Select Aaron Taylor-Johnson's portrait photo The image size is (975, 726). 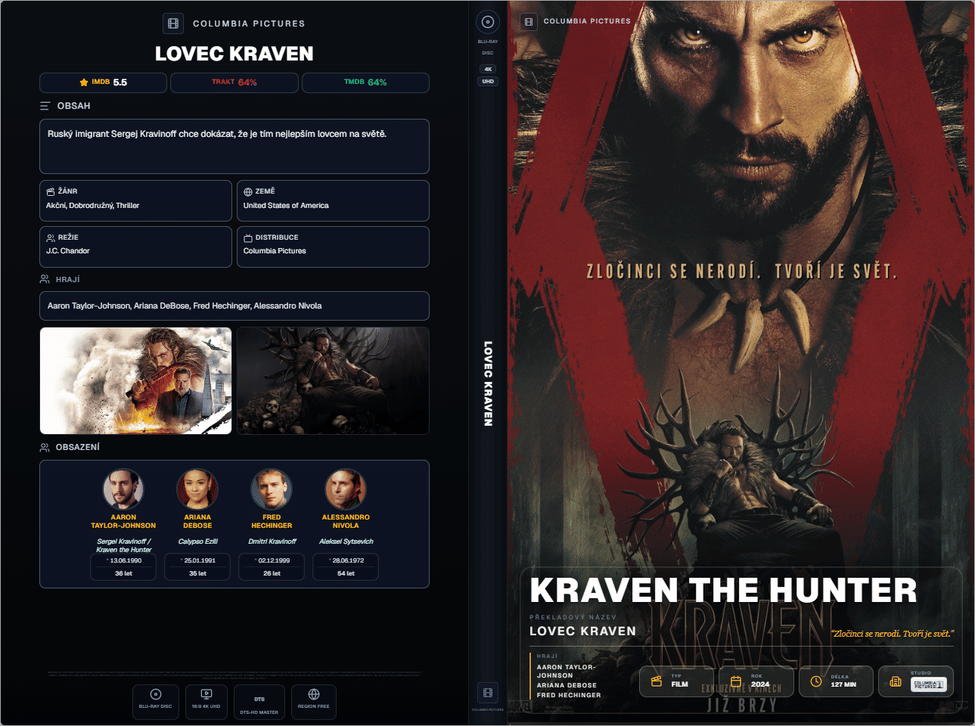(123, 489)
